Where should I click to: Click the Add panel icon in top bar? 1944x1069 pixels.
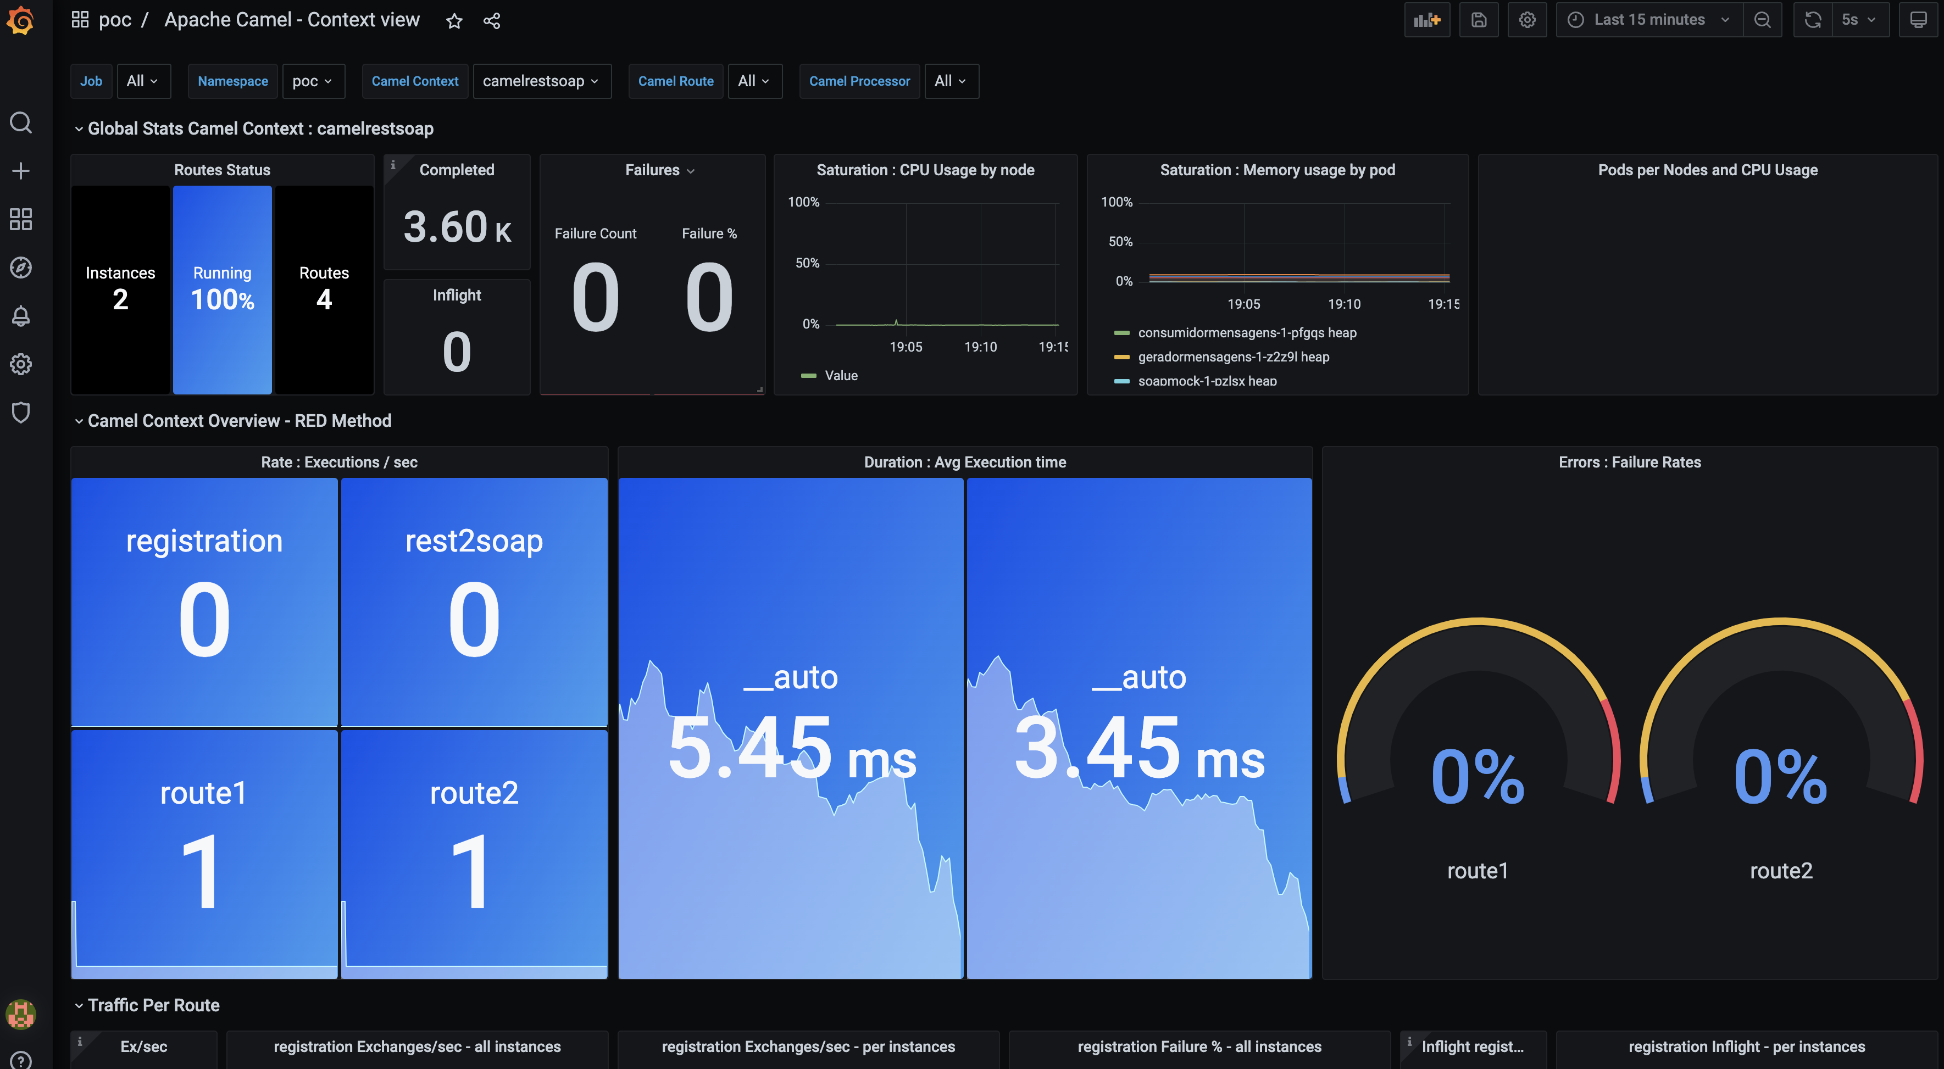pos(1426,20)
